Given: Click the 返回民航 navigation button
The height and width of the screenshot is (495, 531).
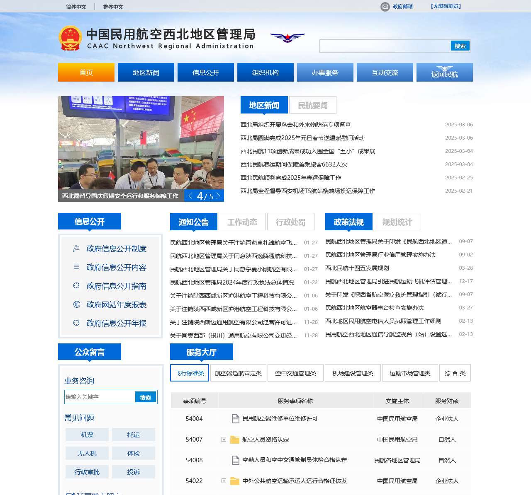Looking at the screenshot, I should [x=445, y=72].
